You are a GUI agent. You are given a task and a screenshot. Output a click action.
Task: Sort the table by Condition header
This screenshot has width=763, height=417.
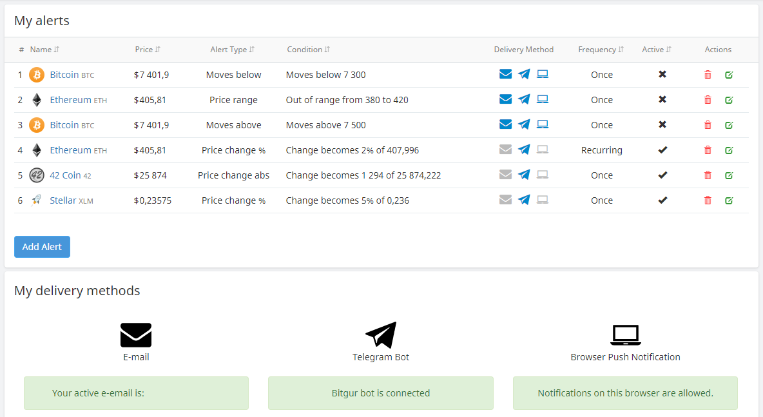[308, 50]
